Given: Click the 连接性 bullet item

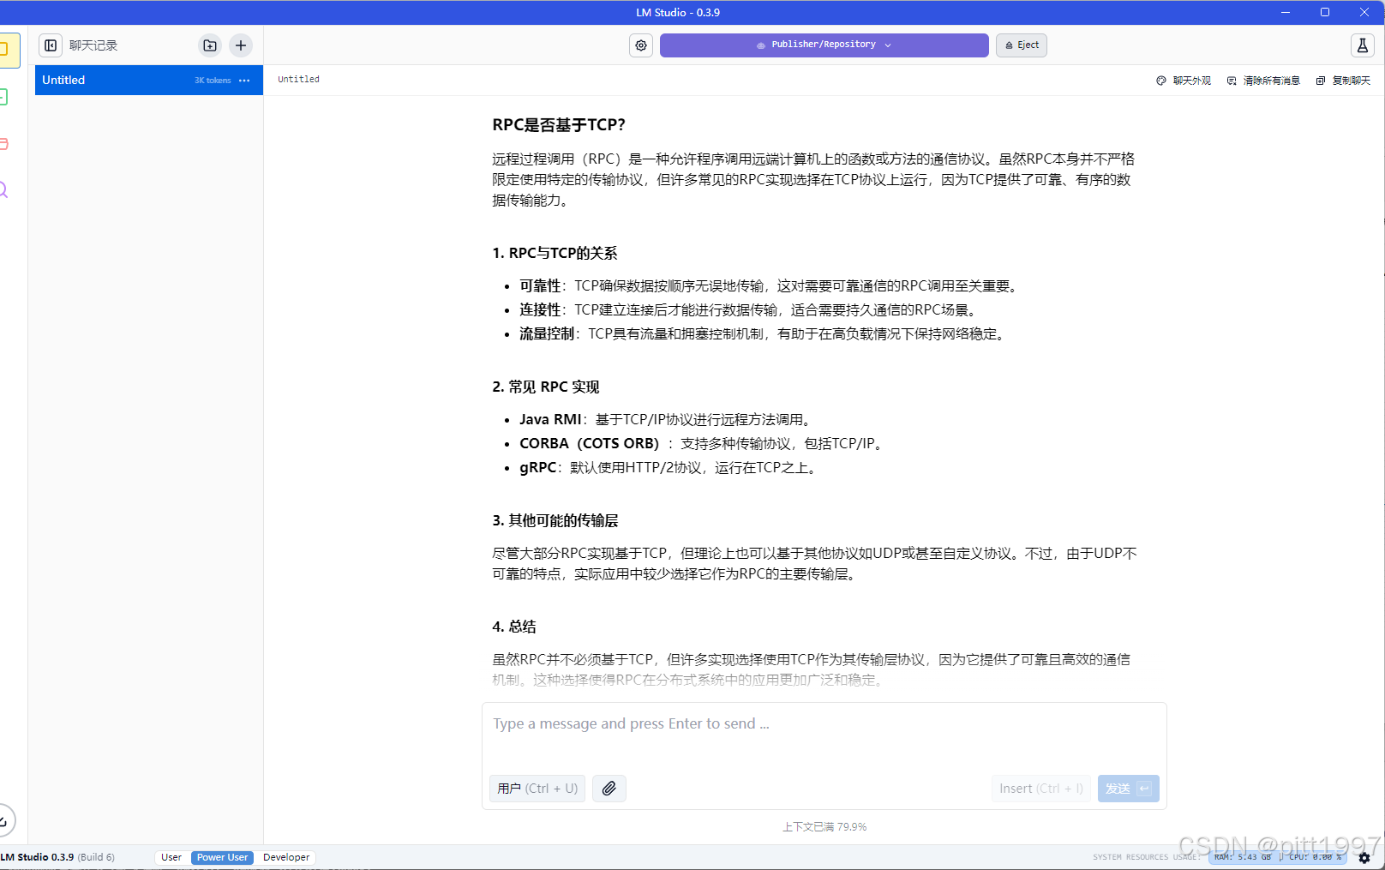Looking at the screenshot, I should [749, 310].
